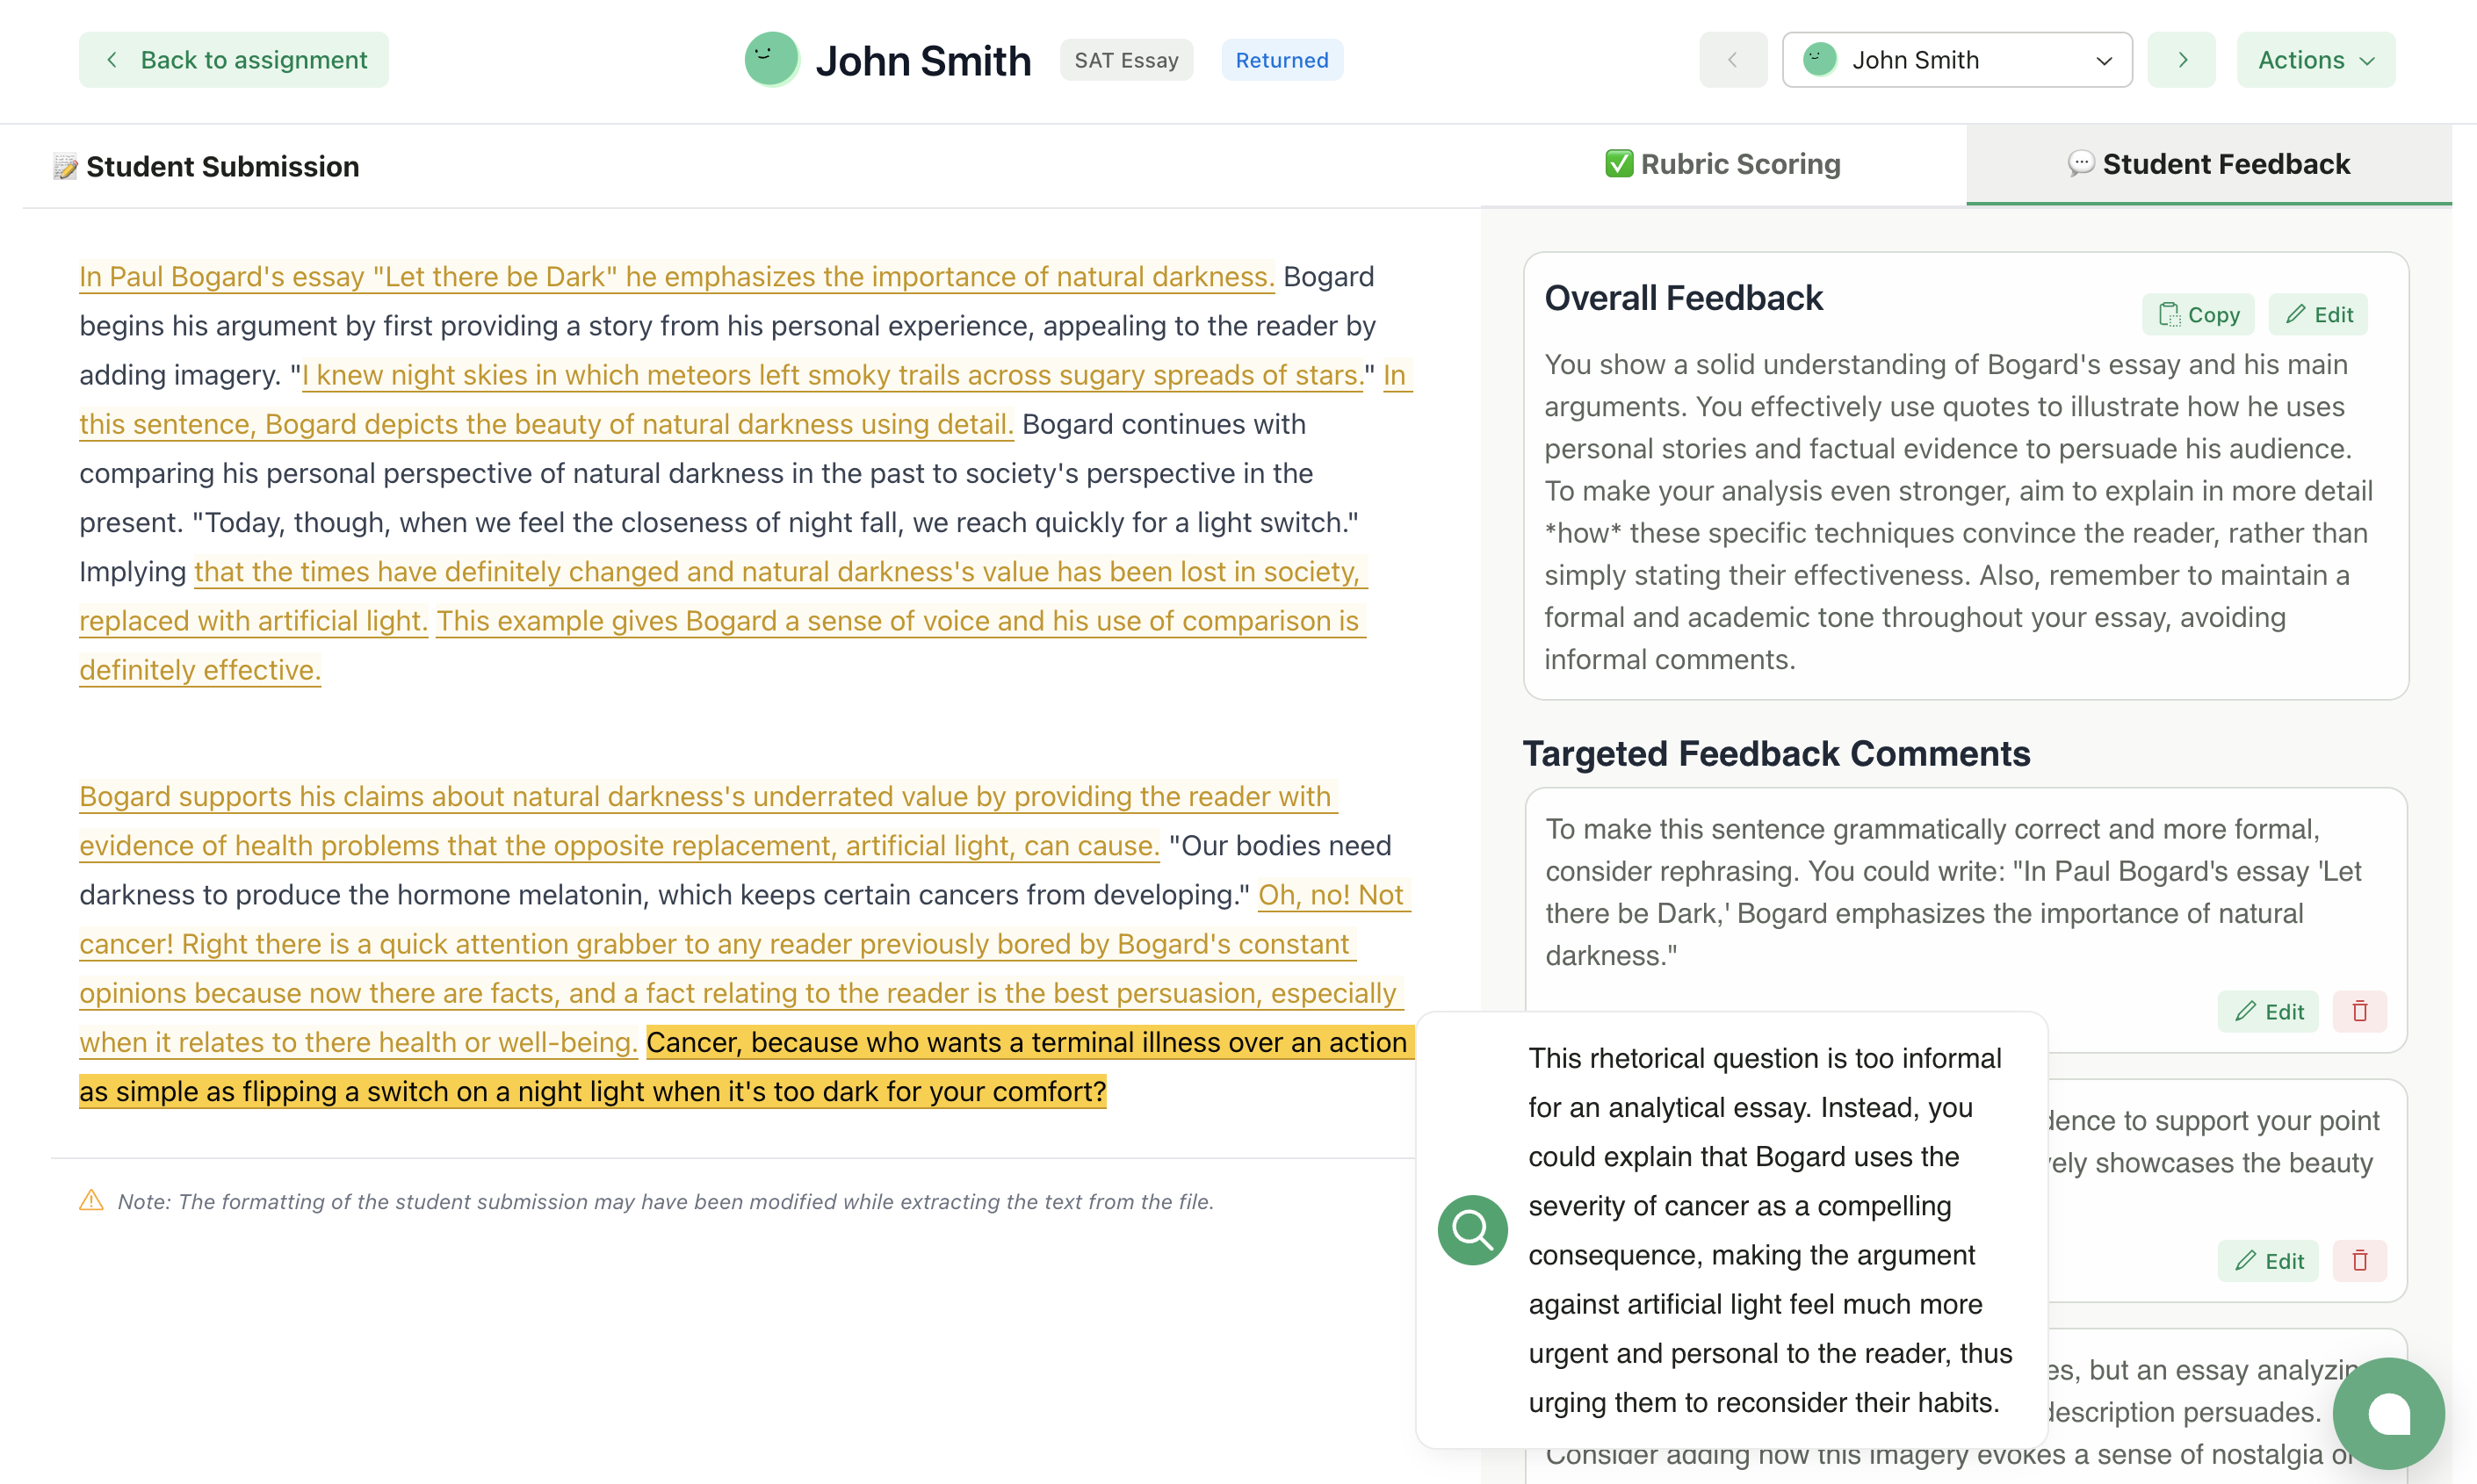This screenshot has width=2477, height=1484.
Task: Click the Returned status badge
Action: point(1281,60)
